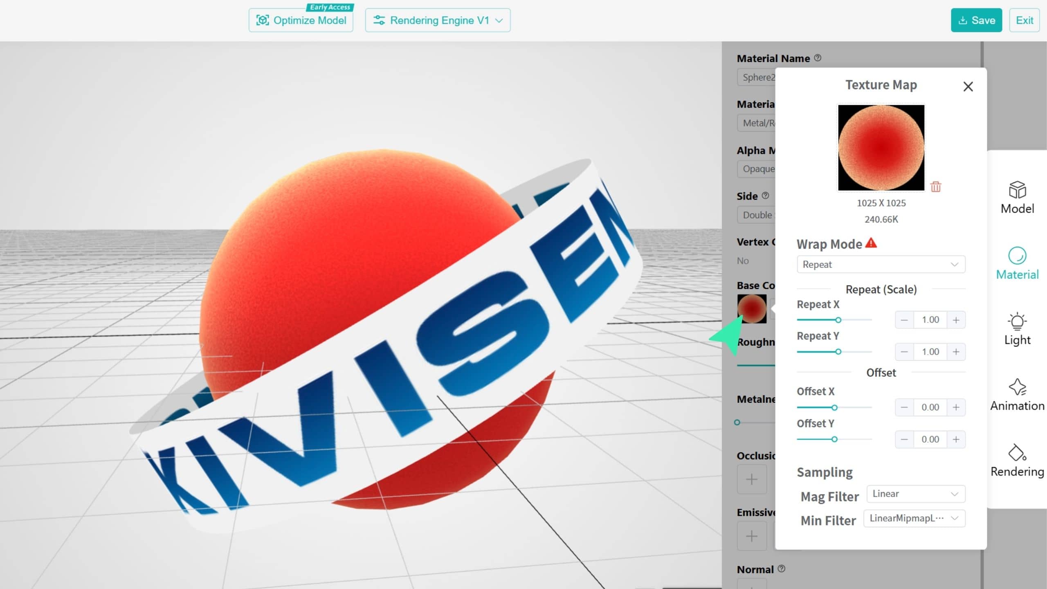Switch to the Rendering tab

1017,461
